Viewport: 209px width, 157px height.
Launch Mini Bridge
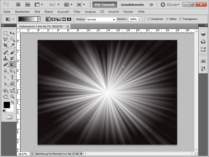[x=28, y=5]
